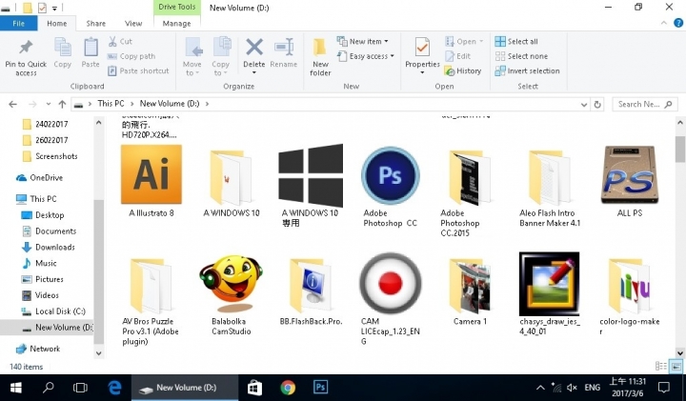This screenshot has height=401, width=686.
Task: Select the Aleo Flash Intro Banner Maker folder
Action: pyautogui.click(x=550, y=177)
